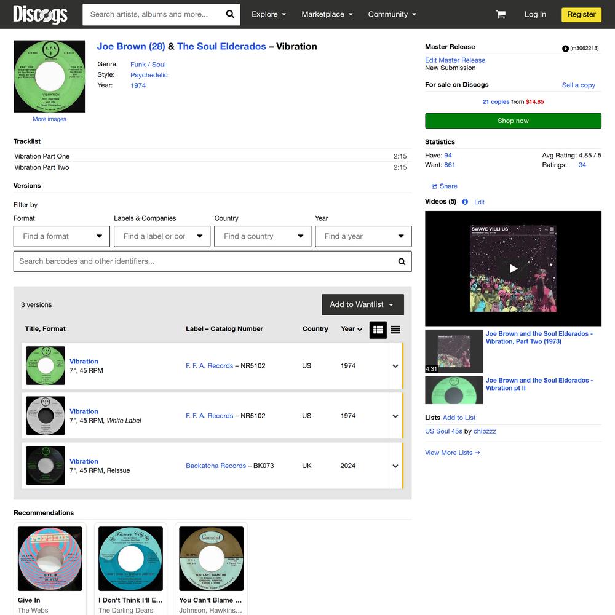The width and height of the screenshot is (615, 615).
Task: Click the 1974 year link
Action: tap(138, 85)
